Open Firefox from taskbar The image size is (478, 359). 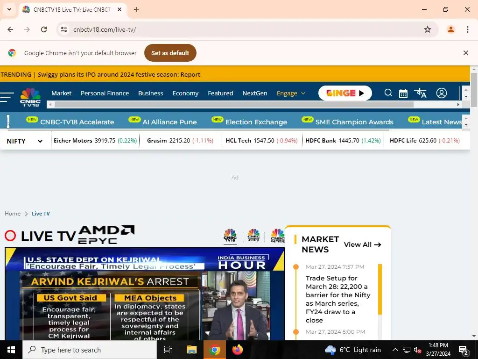238,350
